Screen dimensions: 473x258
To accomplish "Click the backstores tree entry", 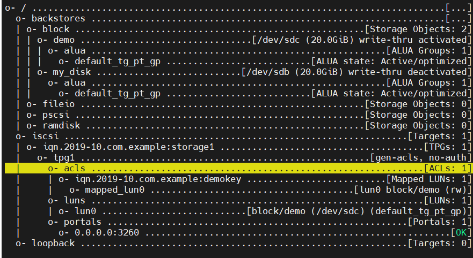I will 59,18.
